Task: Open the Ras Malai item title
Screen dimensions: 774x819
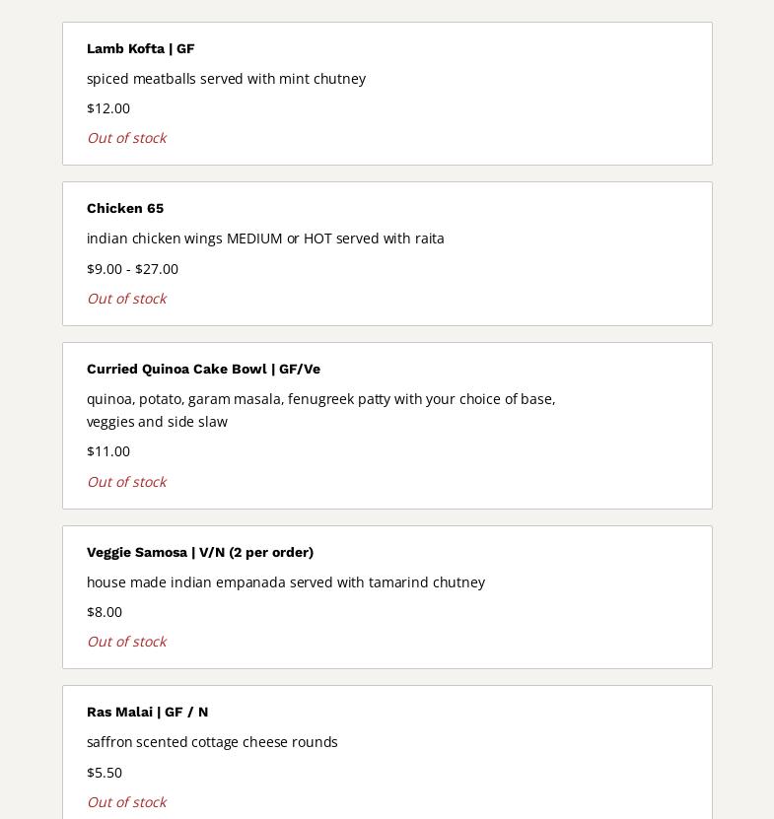Action: pyautogui.click(x=147, y=712)
